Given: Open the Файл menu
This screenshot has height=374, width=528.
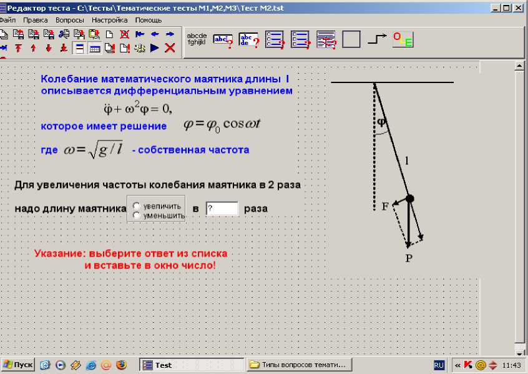Looking at the screenshot, I should click(7, 20).
